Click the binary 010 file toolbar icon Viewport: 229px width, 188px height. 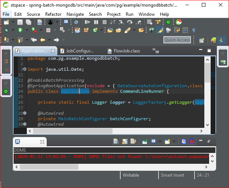[40, 22]
